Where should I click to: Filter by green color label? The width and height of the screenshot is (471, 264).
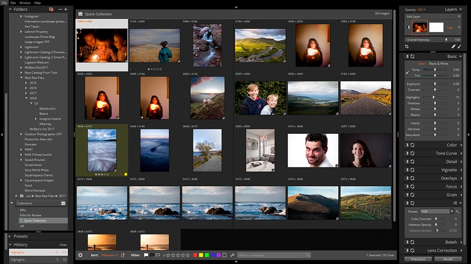(x=207, y=255)
